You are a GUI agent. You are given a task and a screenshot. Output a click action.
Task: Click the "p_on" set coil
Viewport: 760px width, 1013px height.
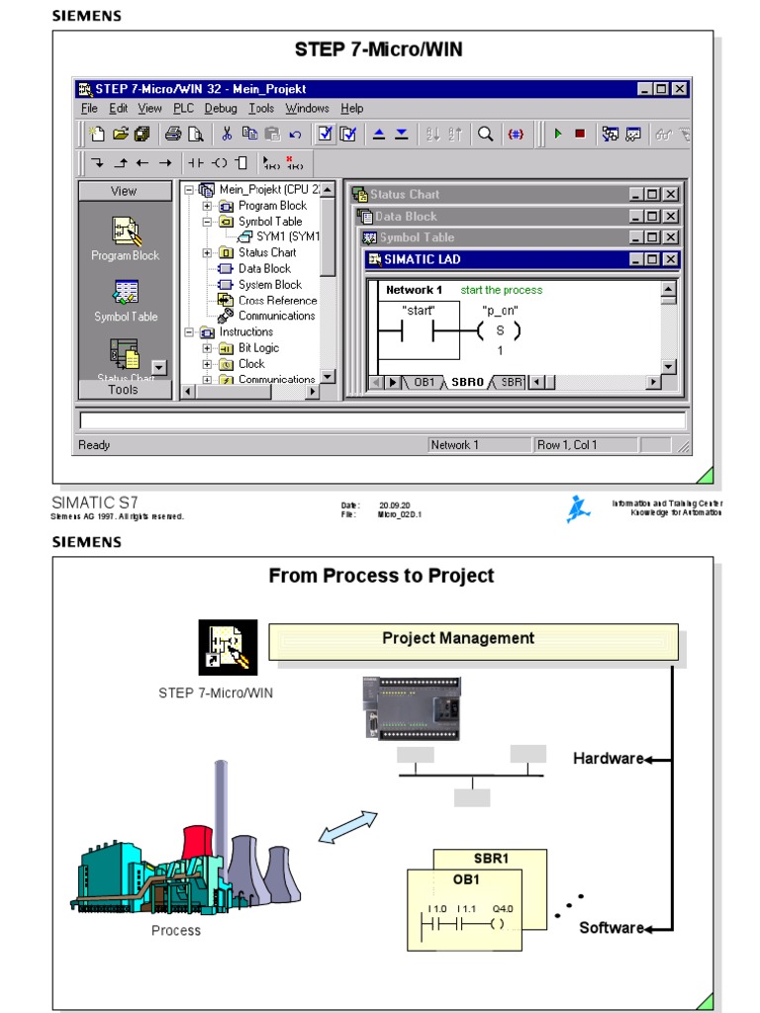point(500,330)
